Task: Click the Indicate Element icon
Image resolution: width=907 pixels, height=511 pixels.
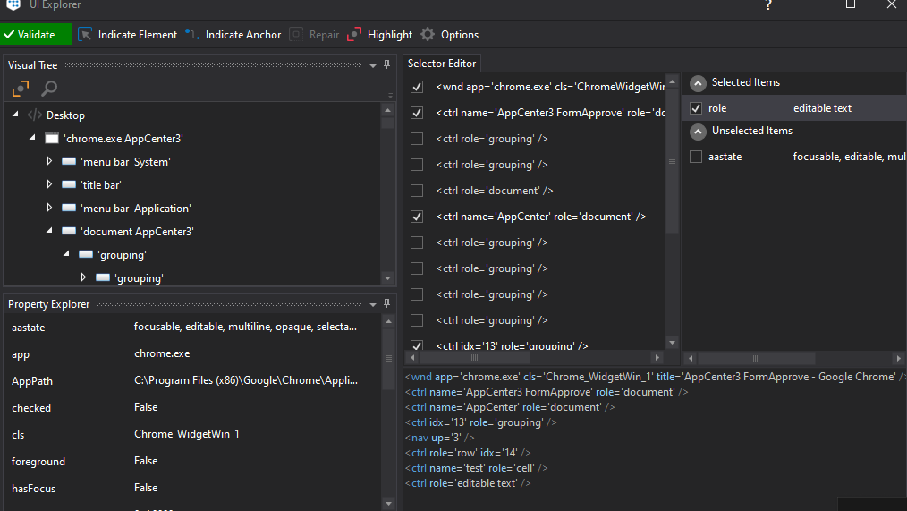Action: (85, 35)
